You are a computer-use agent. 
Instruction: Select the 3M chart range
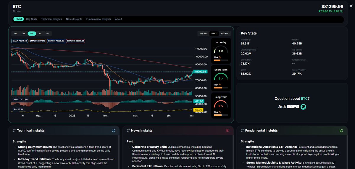(x=23, y=33)
